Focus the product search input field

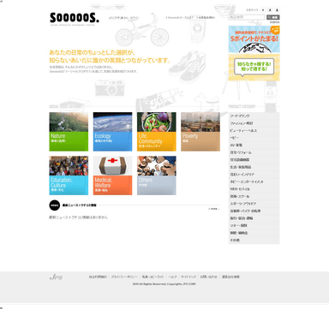[247, 17]
